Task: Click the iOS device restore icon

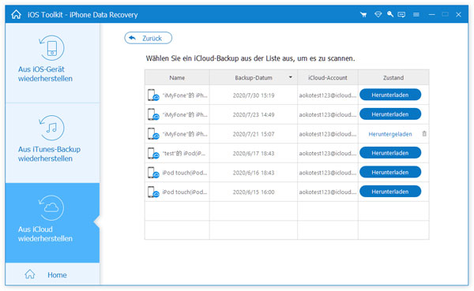Action: 51,47
